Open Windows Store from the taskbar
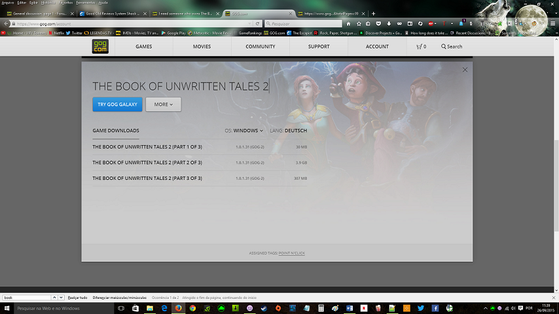This screenshot has height=314, width=559. coord(135,308)
